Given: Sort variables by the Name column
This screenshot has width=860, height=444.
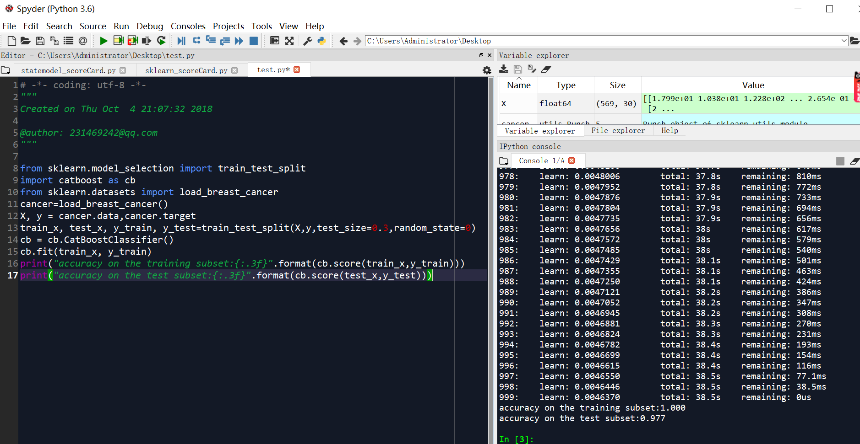Looking at the screenshot, I should 518,85.
